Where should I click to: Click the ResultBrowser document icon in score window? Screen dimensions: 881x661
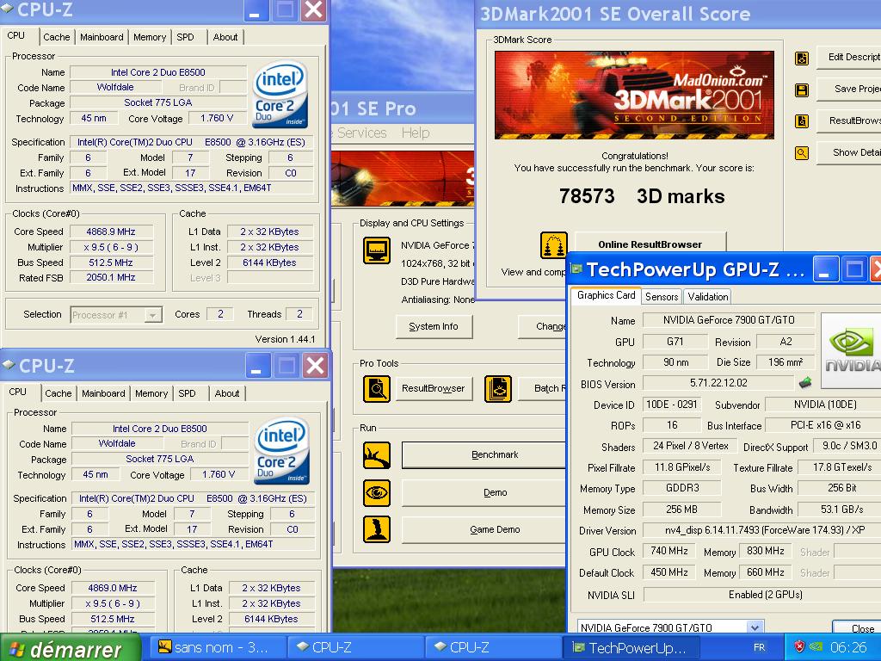click(x=802, y=120)
